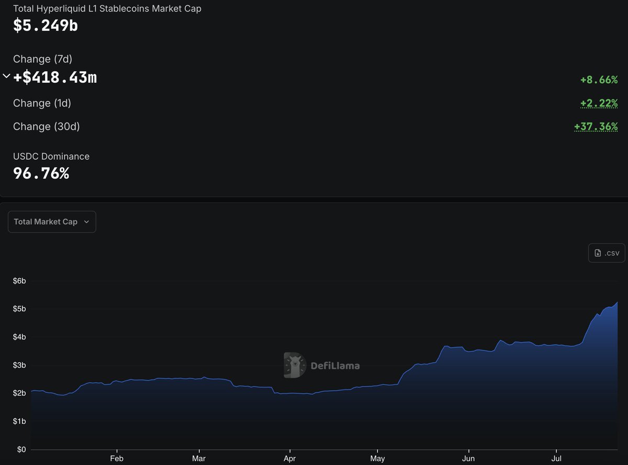Click the +37.36% thirty-day change value
Screen dimensions: 628x465
596,126
